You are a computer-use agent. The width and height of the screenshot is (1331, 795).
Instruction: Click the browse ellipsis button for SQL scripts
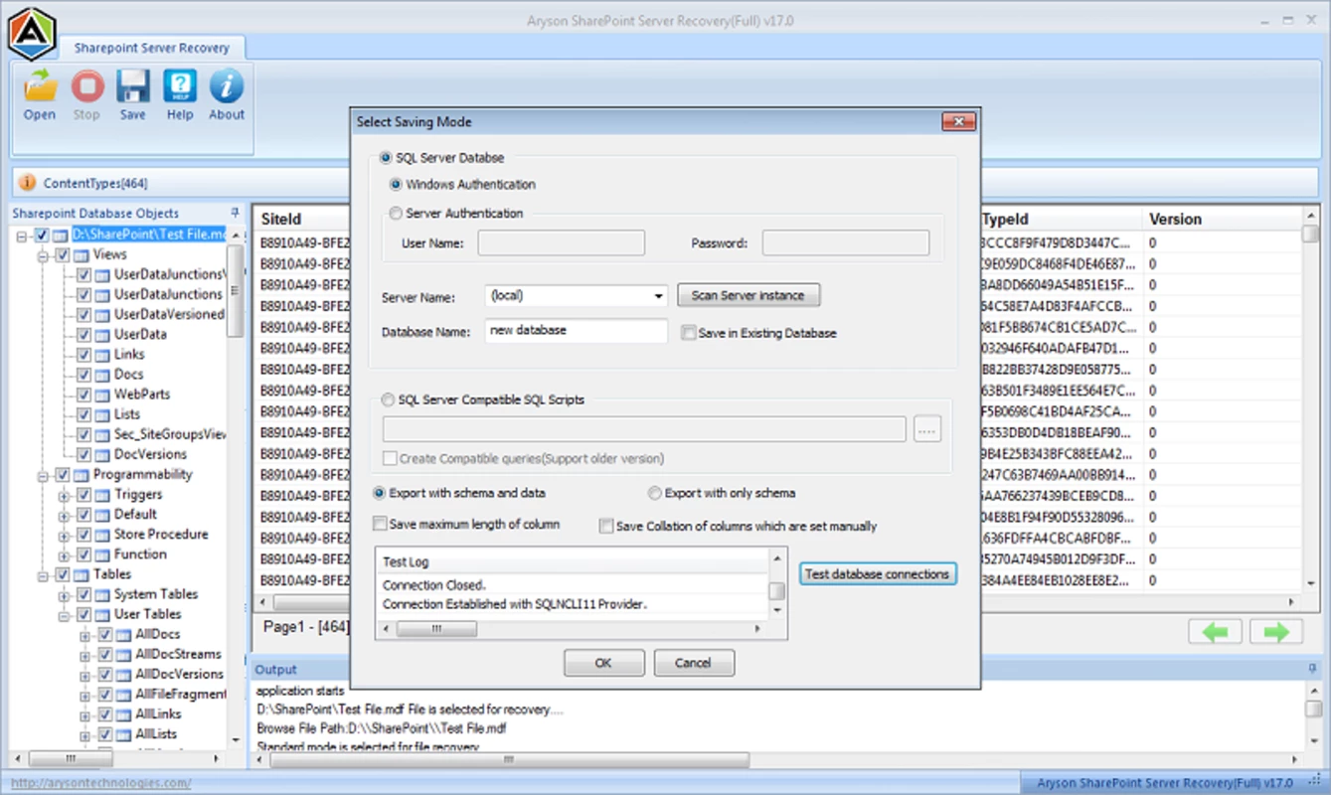[927, 429]
